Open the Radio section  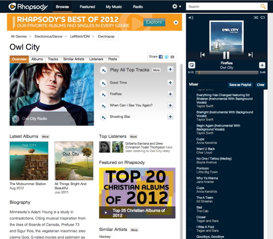click(x=138, y=7)
